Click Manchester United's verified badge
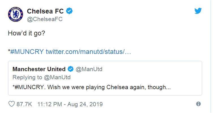This screenshot has width=213, height=113. 71,69
